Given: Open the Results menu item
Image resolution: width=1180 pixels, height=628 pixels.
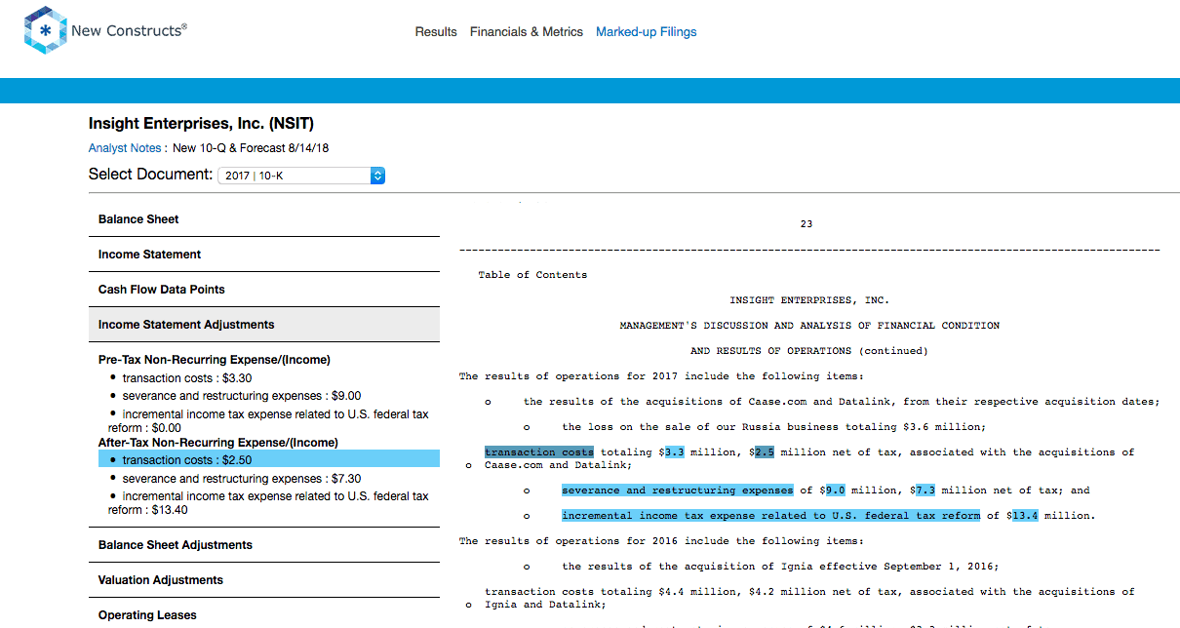Looking at the screenshot, I should (436, 32).
